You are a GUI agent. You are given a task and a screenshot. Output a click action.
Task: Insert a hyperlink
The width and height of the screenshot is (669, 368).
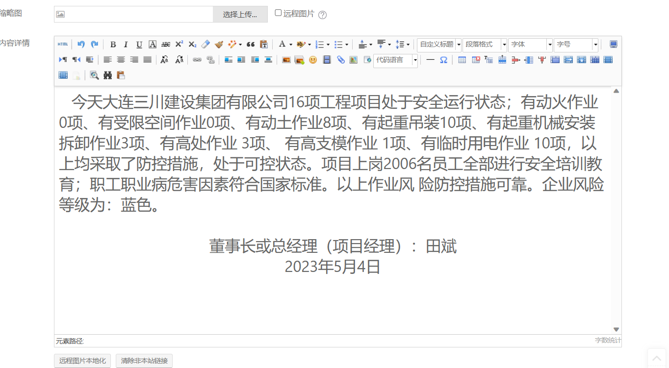(x=197, y=60)
